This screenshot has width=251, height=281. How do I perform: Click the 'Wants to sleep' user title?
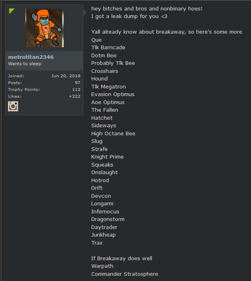pos(25,64)
